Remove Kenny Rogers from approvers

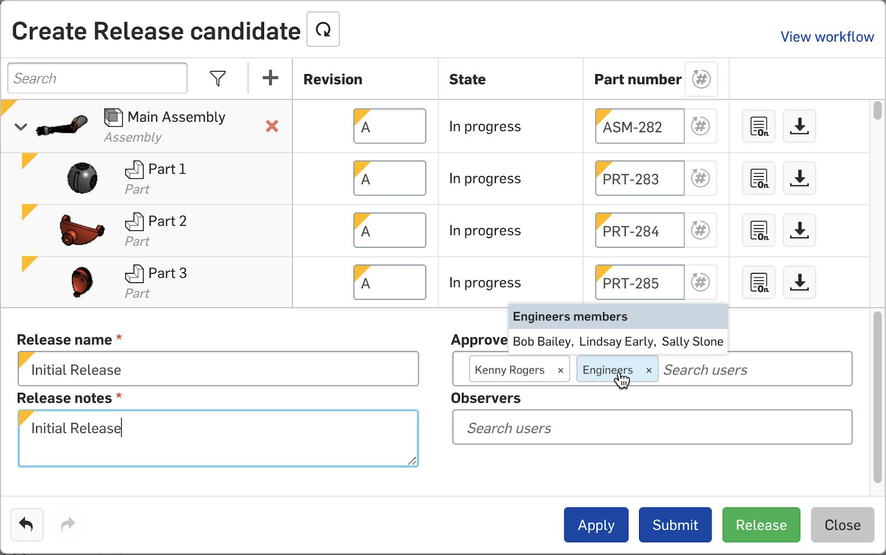coord(560,371)
